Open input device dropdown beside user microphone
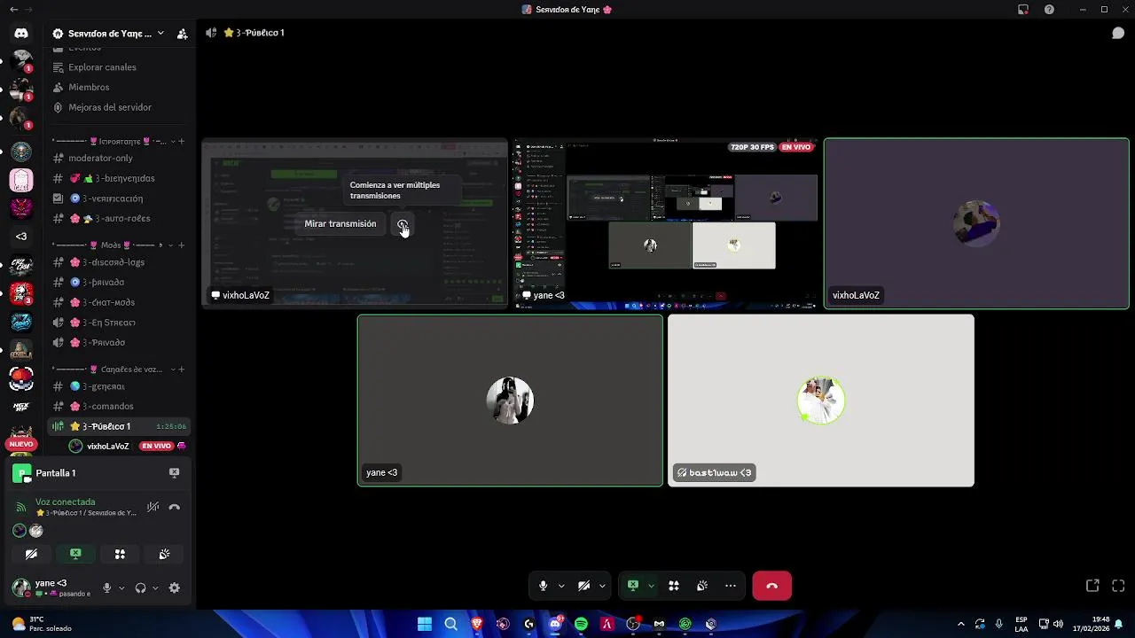This screenshot has height=638, width=1135. click(x=121, y=587)
